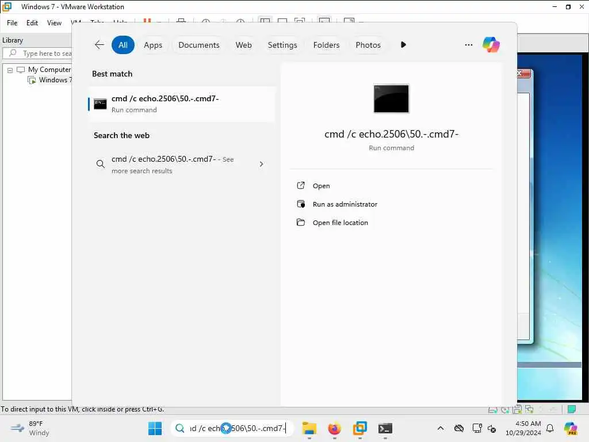Click the large command prompt thumbnail
The height and width of the screenshot is (442, 589).
[x=391, y=98]
